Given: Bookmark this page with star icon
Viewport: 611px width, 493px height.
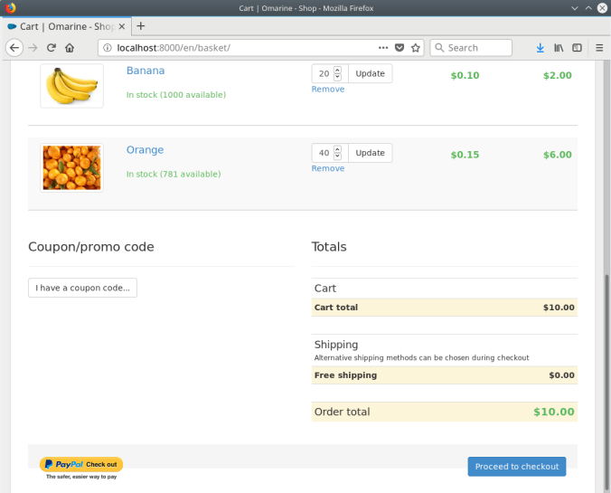Looking at the screenshot, I should click(x=416, y=48).
